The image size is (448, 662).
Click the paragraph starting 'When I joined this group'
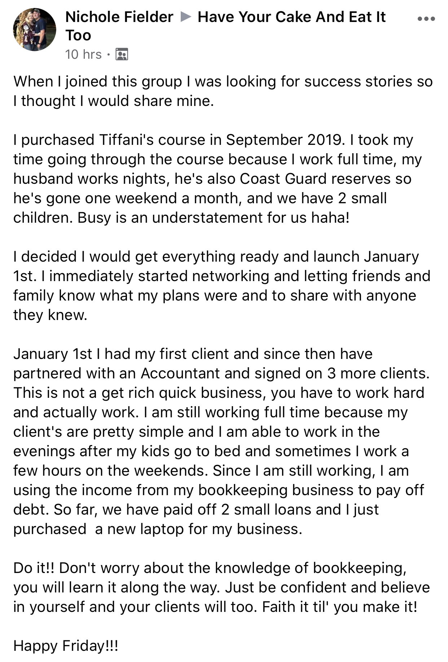click(x=223, y=91)
